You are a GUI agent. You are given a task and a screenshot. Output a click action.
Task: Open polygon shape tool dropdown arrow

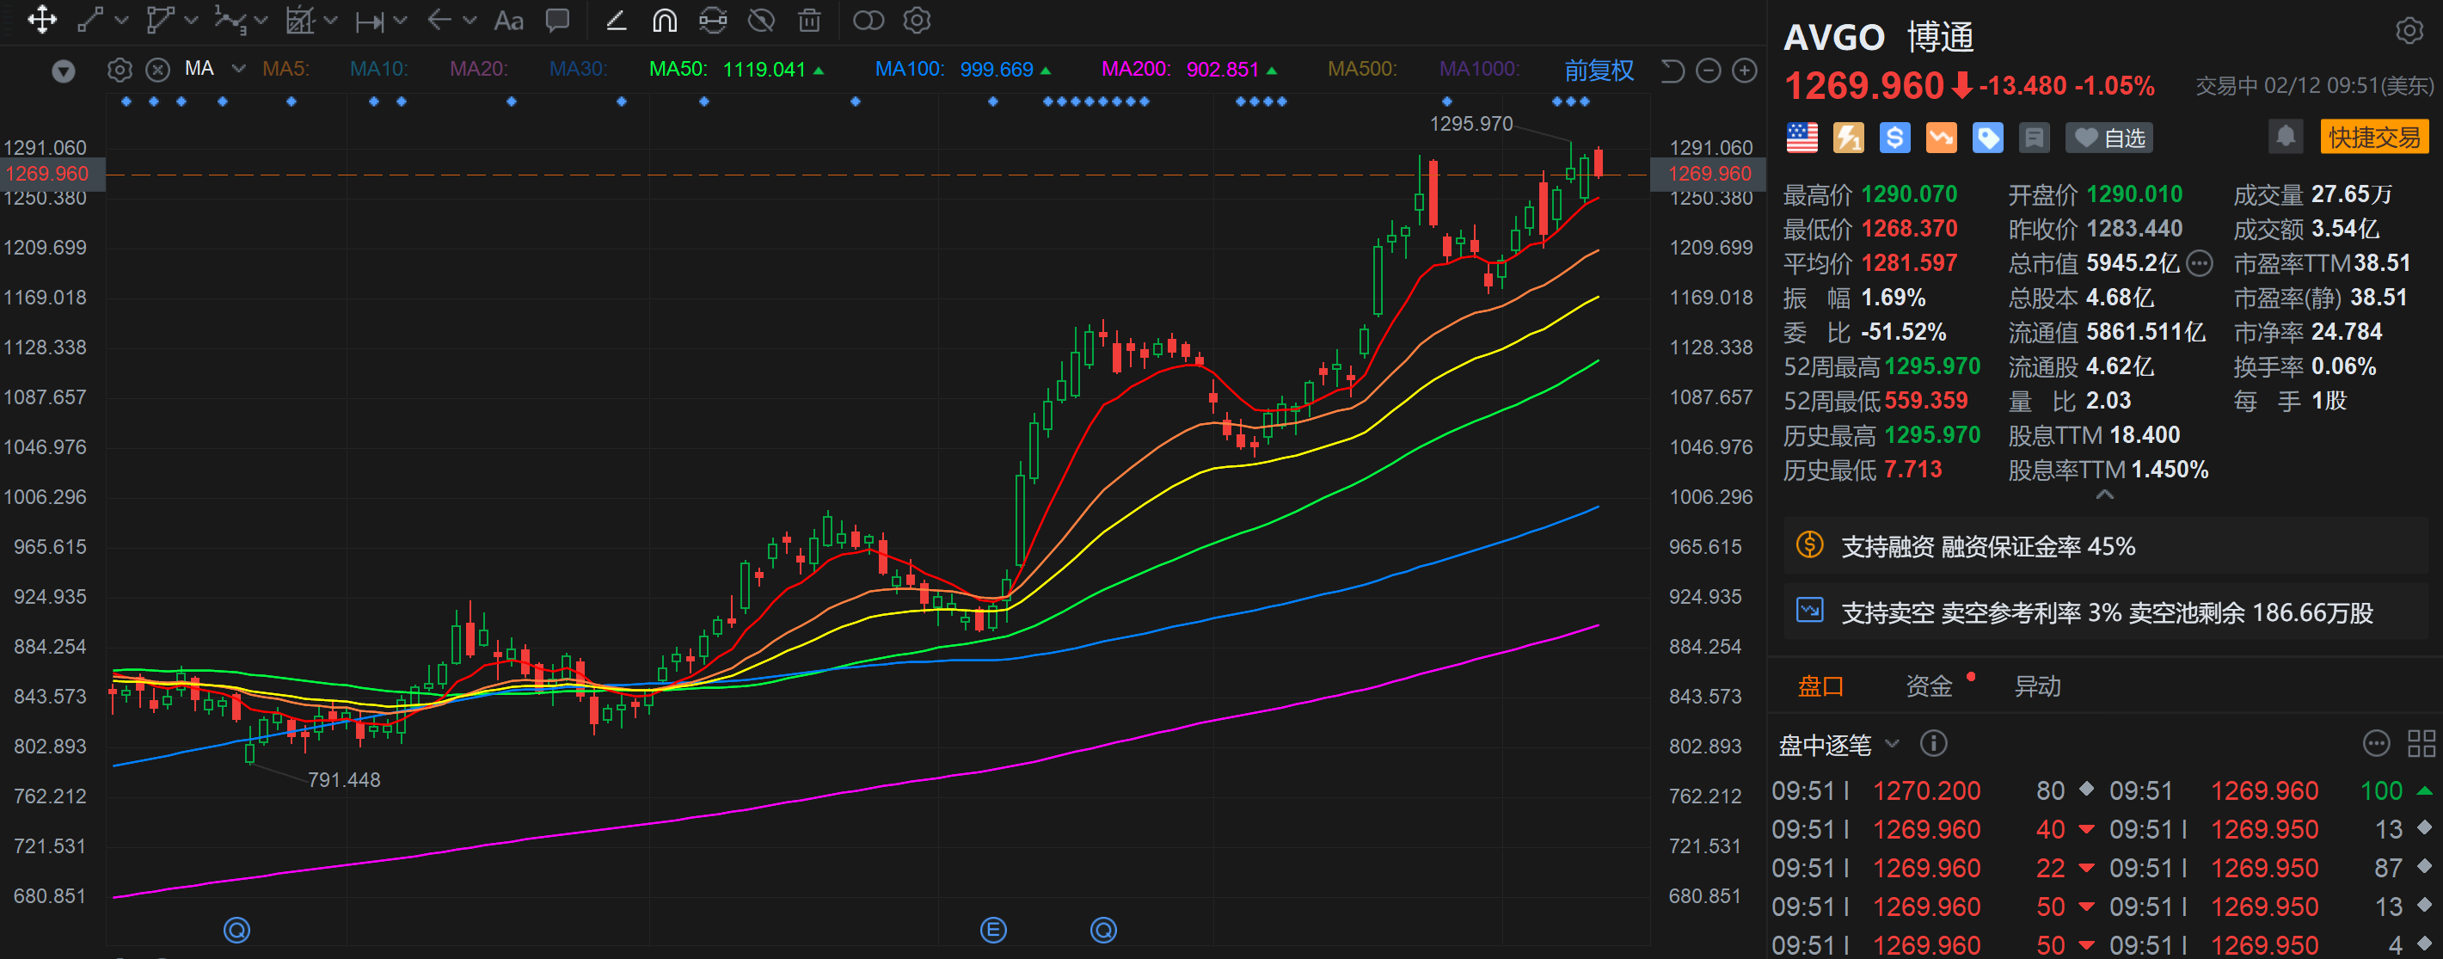pos(191,20)
